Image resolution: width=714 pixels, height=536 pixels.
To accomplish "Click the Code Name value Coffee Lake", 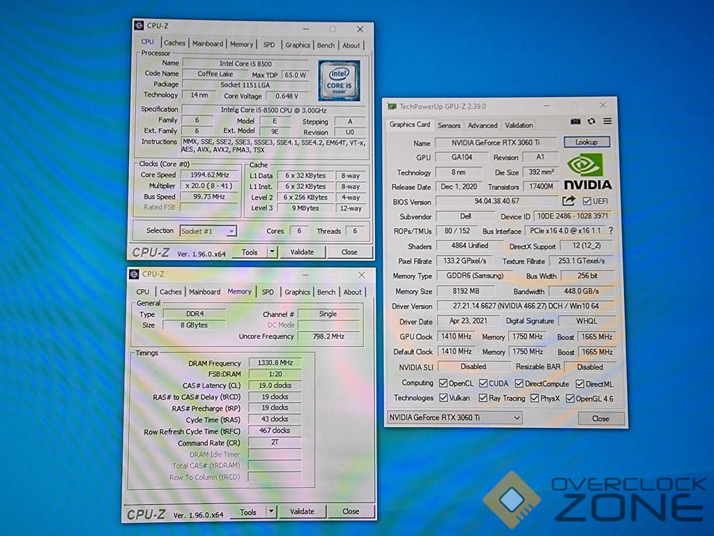I will pos(215,74).
